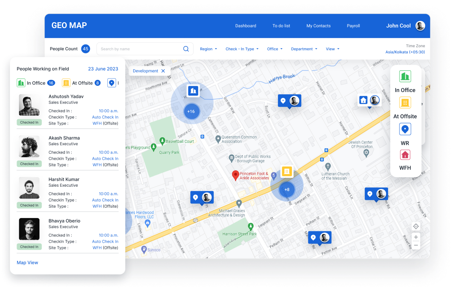Remove the Development filter chip
This screenshot has height=292, width=454.
click(x=163, y=71)
